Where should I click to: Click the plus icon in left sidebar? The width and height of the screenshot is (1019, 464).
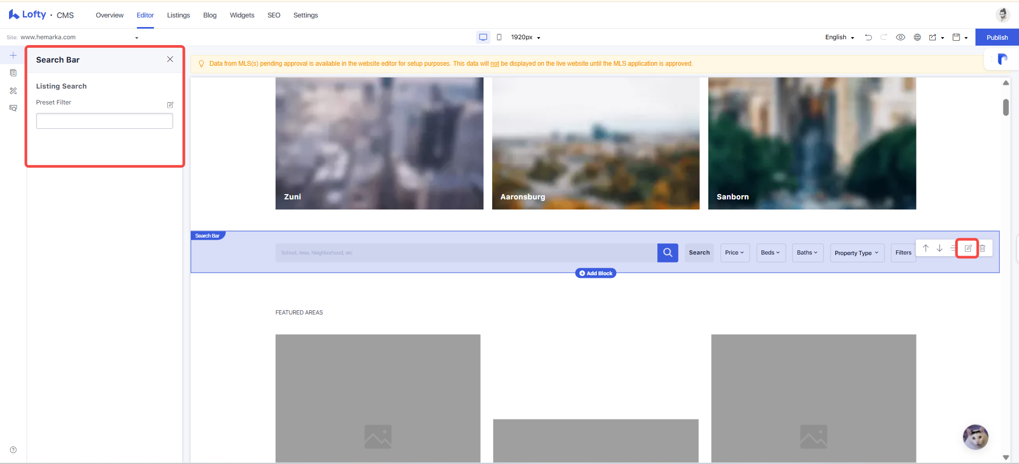(x=13, y=55)
